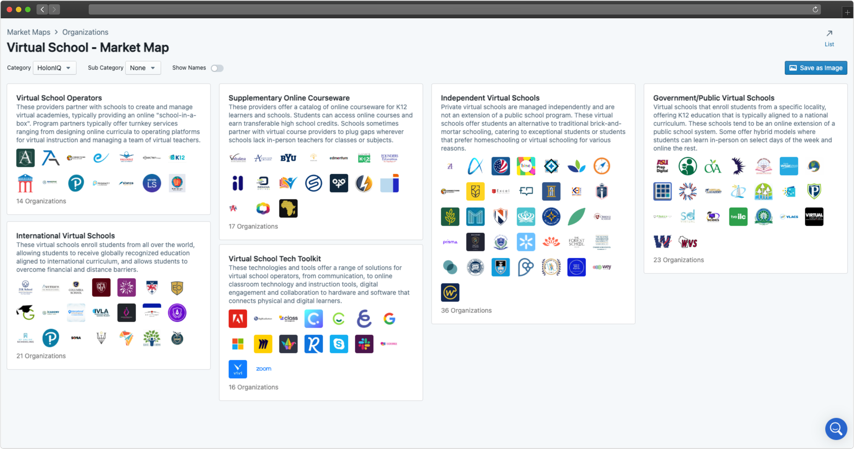Go back in the browser
Image resolution: width=854 pixels, height=449 pixels.
click(x=42, y=9)
